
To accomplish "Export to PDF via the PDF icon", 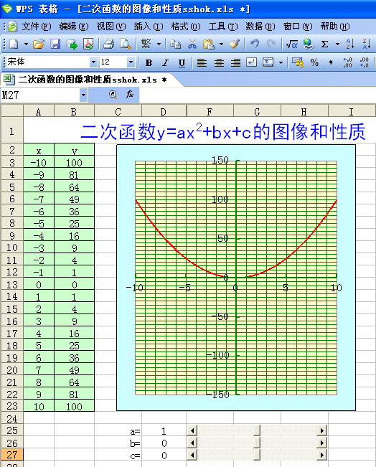I will pyautogui.click(x=88, y=44).
